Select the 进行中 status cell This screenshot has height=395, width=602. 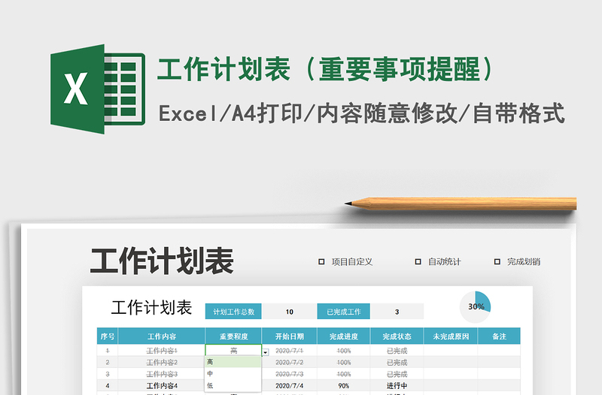click(x=397, y=385)
